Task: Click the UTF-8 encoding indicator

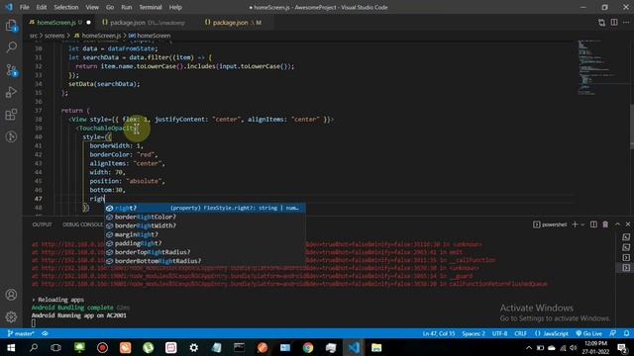Action: [x=499, y=333]
